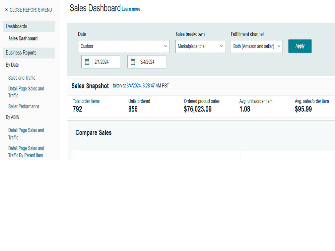
Task: Select the Dashboards menu section
Action: 29,26
